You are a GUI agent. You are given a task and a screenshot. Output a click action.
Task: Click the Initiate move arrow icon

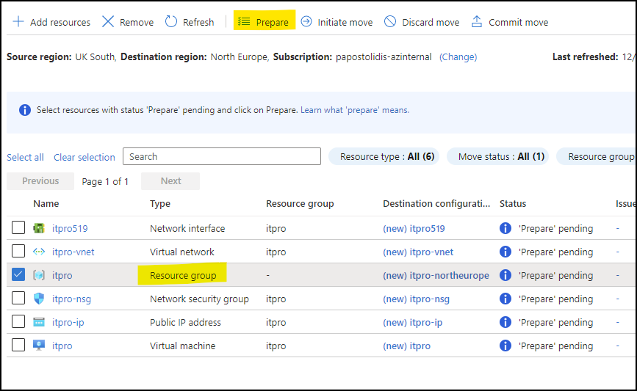[306, 22]
